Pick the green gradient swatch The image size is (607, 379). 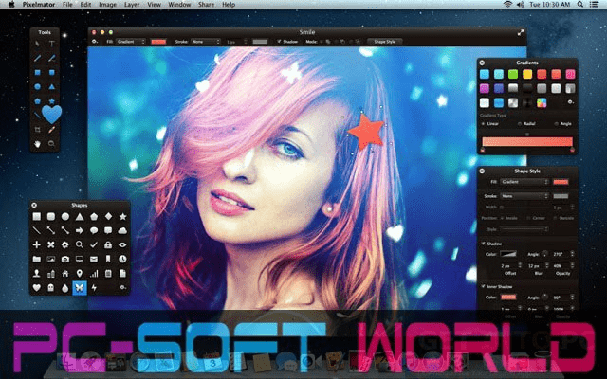513,74
